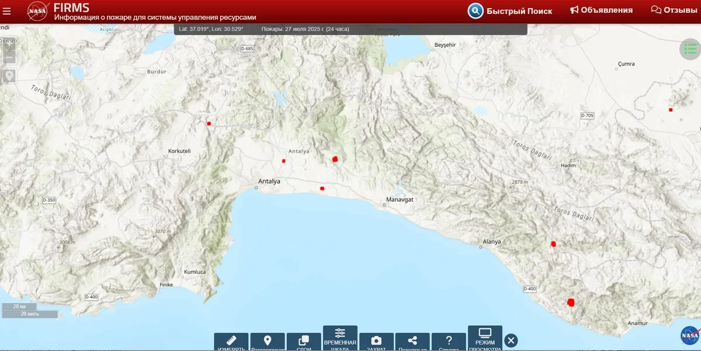
Task: Click the FIRMS title link
Action: pos(71,8)
